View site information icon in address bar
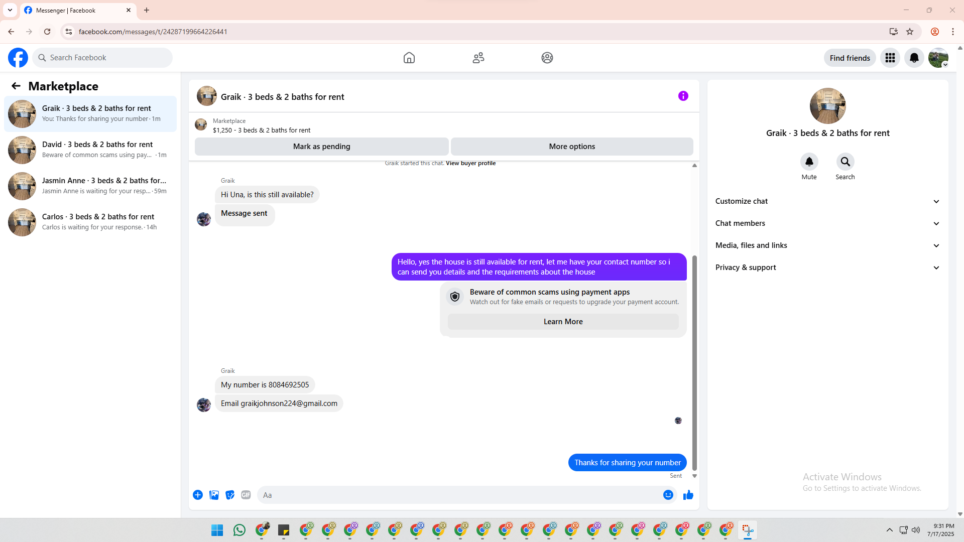 coord(69,32)
